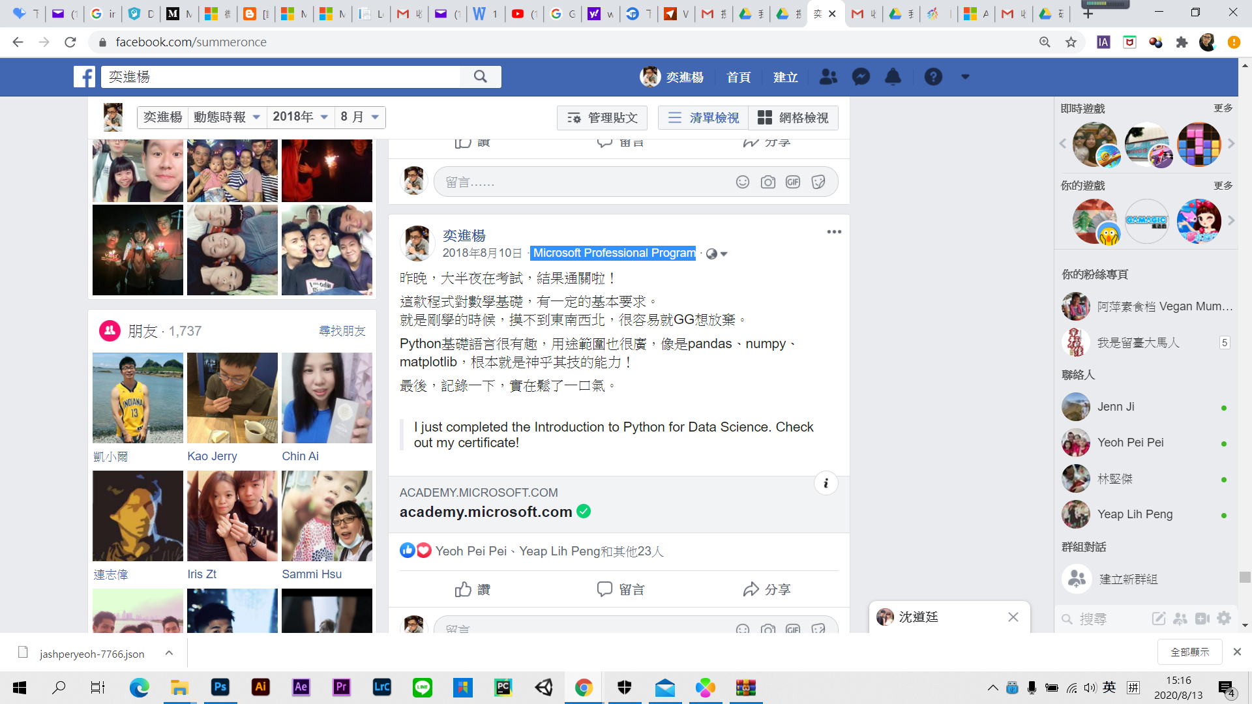1252x704 pixels.
Task: Open the notifications bell in the header
Action: point(893,77)
